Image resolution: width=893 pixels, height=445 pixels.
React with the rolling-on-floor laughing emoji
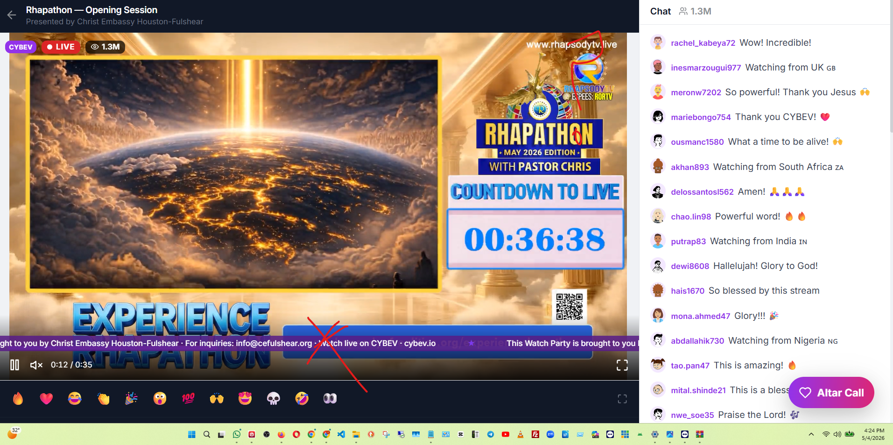[x=302, y=398]
